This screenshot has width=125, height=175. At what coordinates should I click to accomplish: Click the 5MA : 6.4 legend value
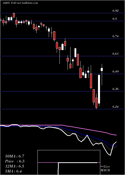tap(13, 171)
